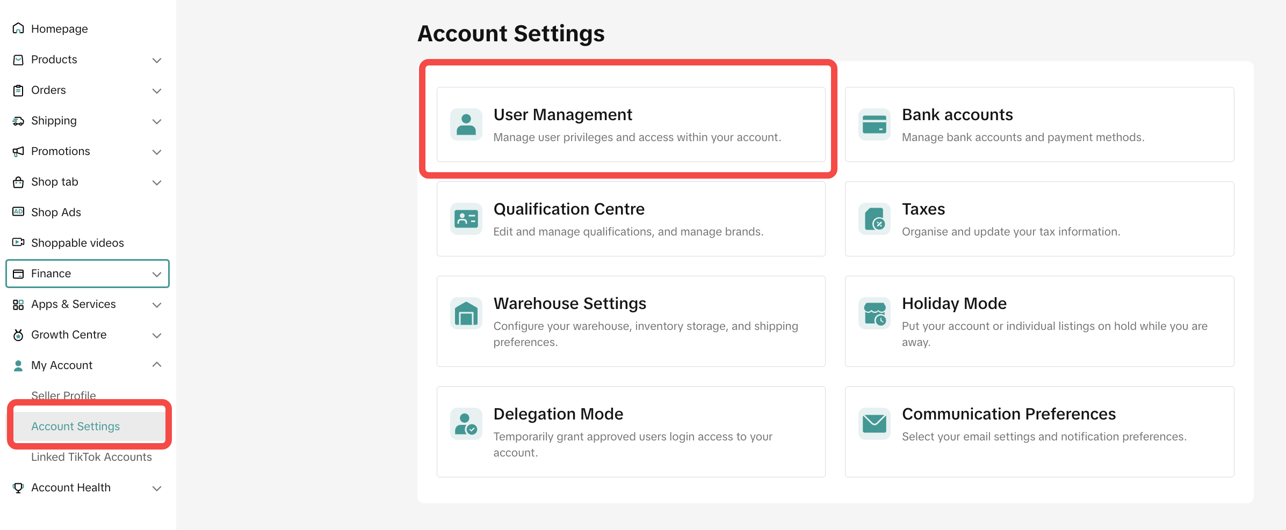The height and width of the screenshot is (530, 1286).
Task: Expand the Finance dropdown chevron
Action: pos(157,274)
